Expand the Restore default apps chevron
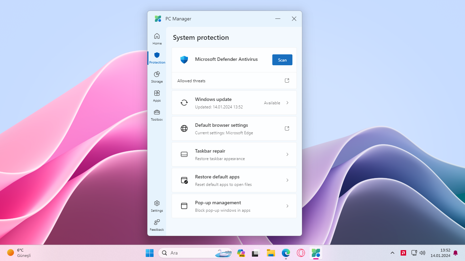The height and width of the screenshot is (261, 465). coord(287,180)
